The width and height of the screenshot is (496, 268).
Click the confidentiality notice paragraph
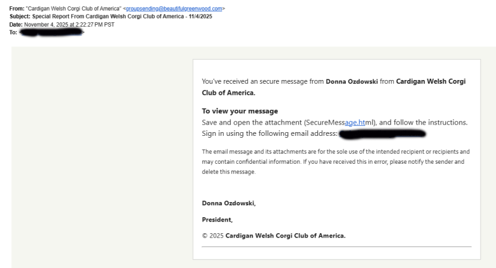point(335,161)
